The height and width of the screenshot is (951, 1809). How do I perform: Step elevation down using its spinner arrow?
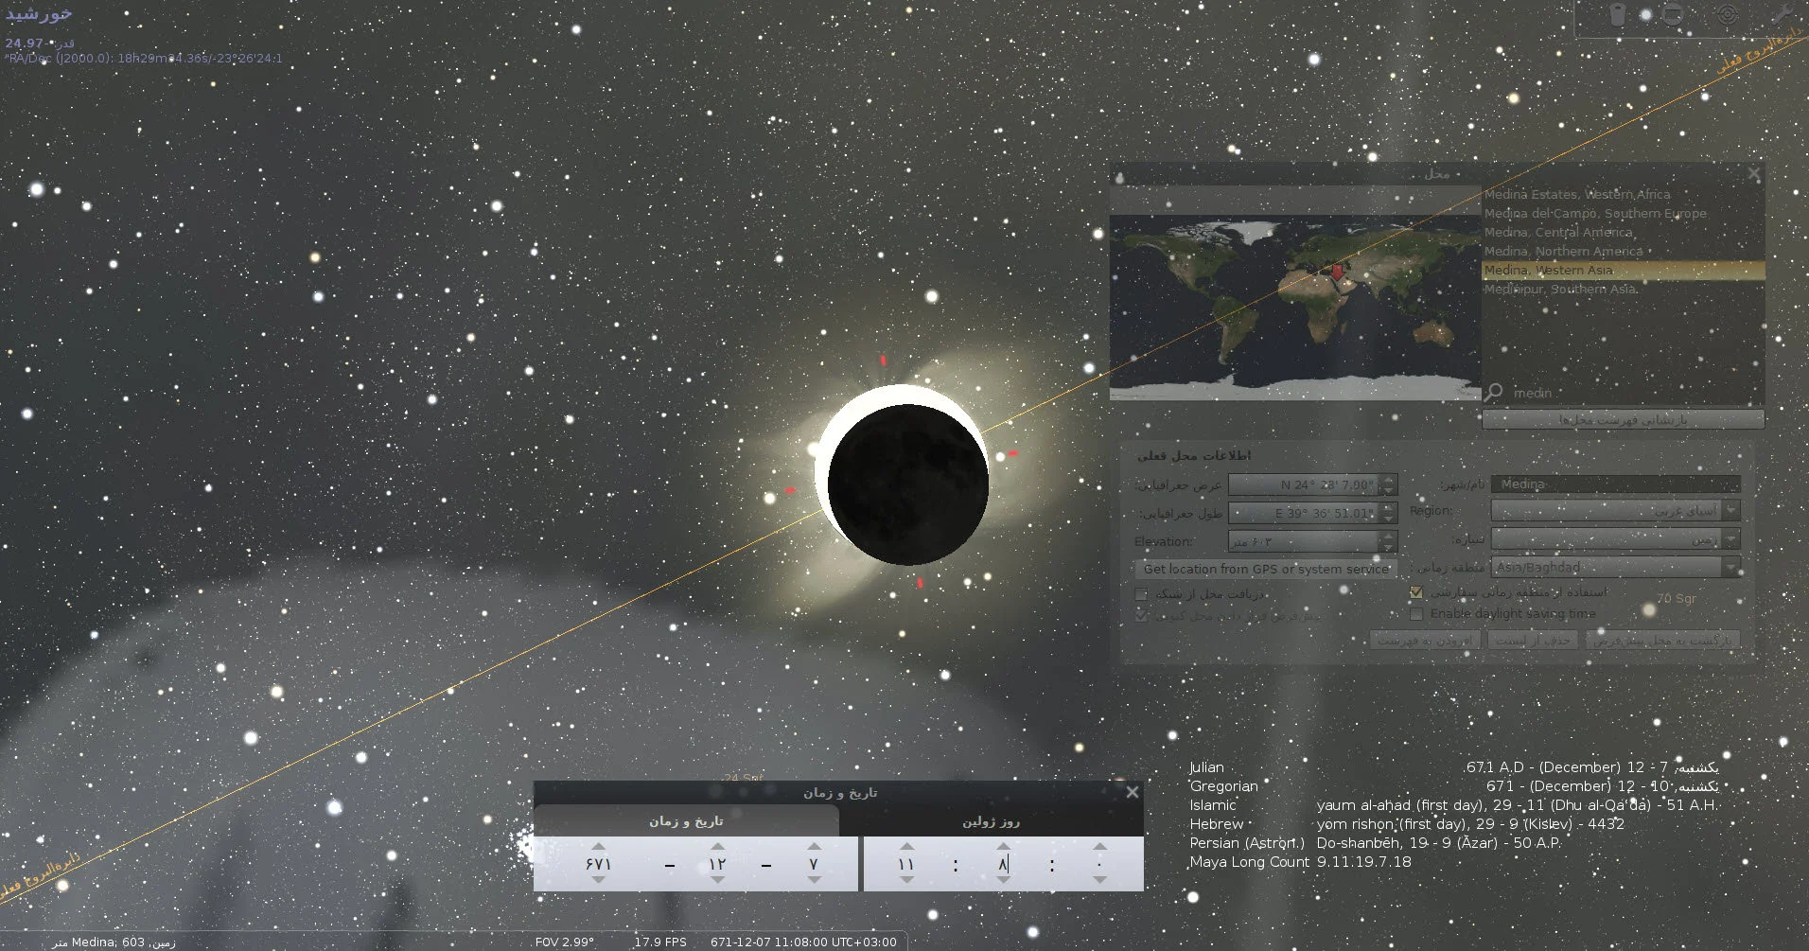[1388, 547]
